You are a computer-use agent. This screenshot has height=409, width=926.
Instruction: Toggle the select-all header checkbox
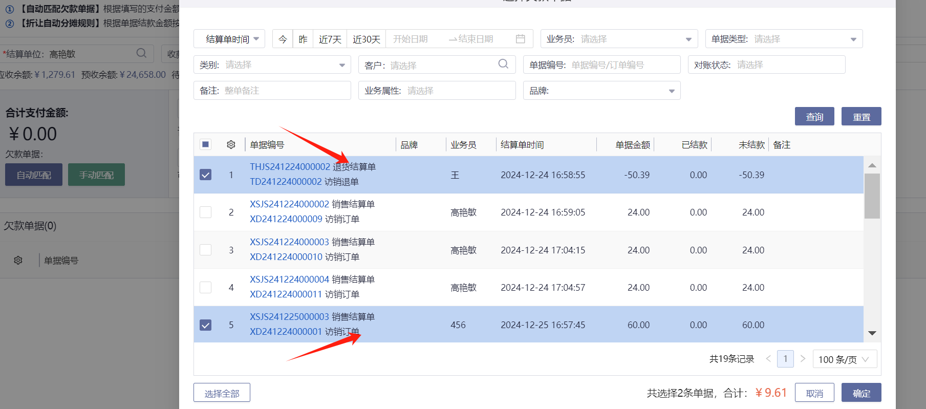(x=205, y=145)
